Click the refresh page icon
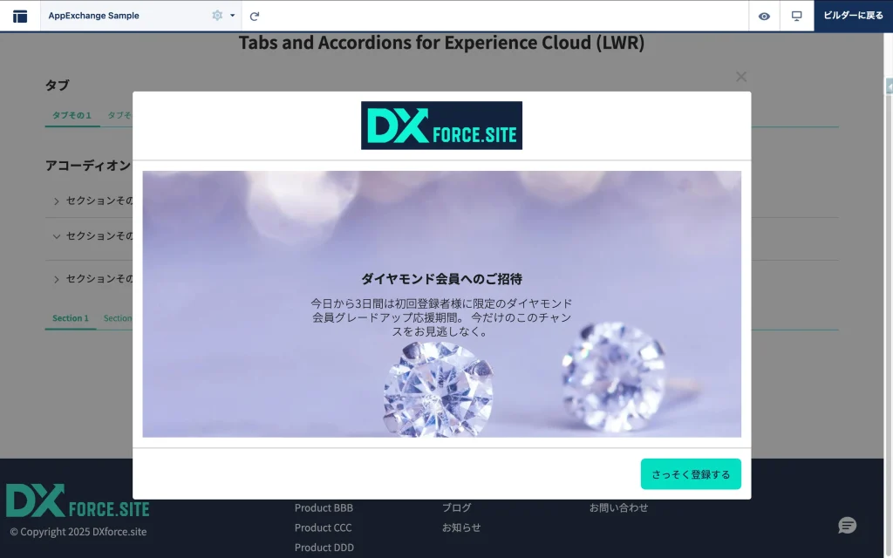893x558 pixels. click(255, 16)
